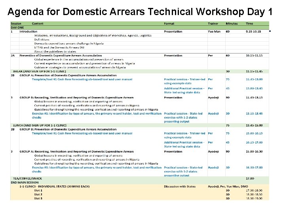Viewport: 285px width, 214px height.
Task: Click the Slot 2 row label
Action: pyautogui.click(x=38, y=195)
